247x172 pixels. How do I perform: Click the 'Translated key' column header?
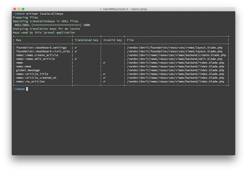click(x=86, y=40)
